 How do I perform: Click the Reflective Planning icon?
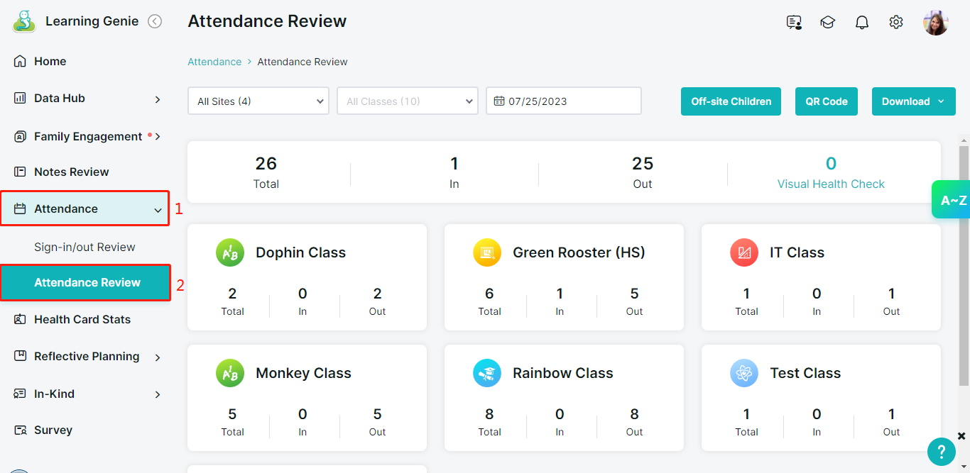click(x=20, y=356)
